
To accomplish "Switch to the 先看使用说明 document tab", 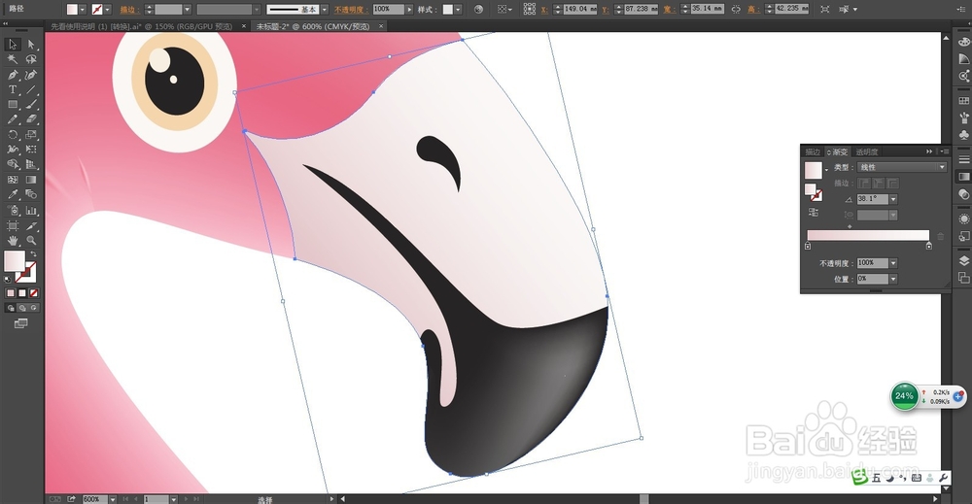I will [x=141, y=26].
